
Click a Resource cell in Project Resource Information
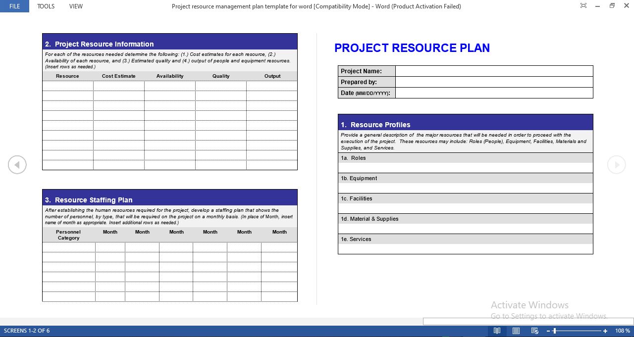point(67,86)
